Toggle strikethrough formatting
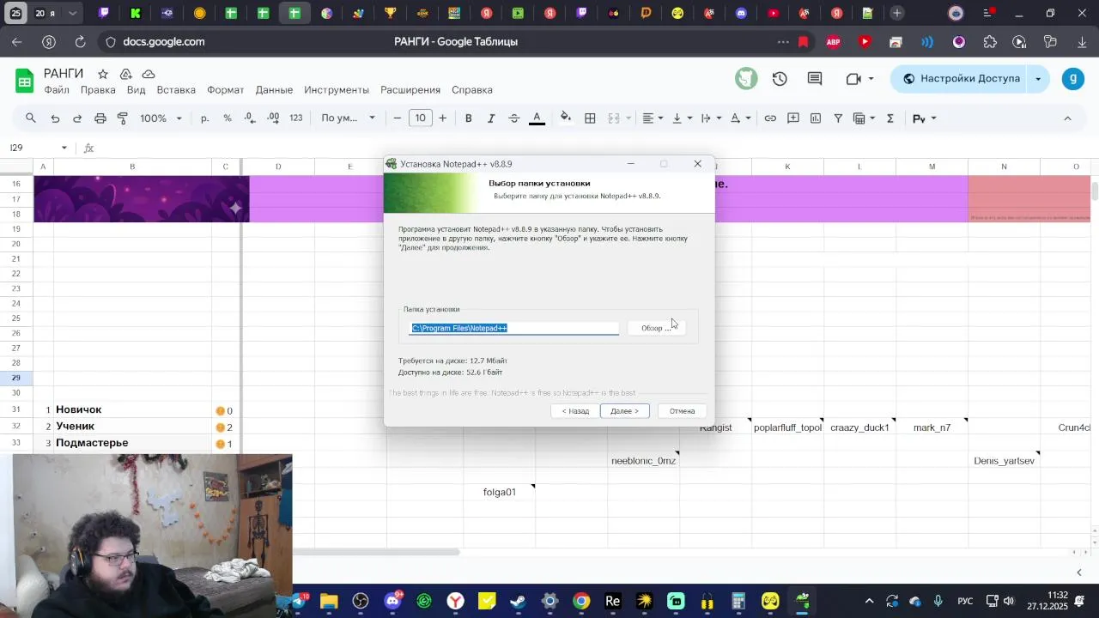1099x618 pixels. [x=514, y=118]
